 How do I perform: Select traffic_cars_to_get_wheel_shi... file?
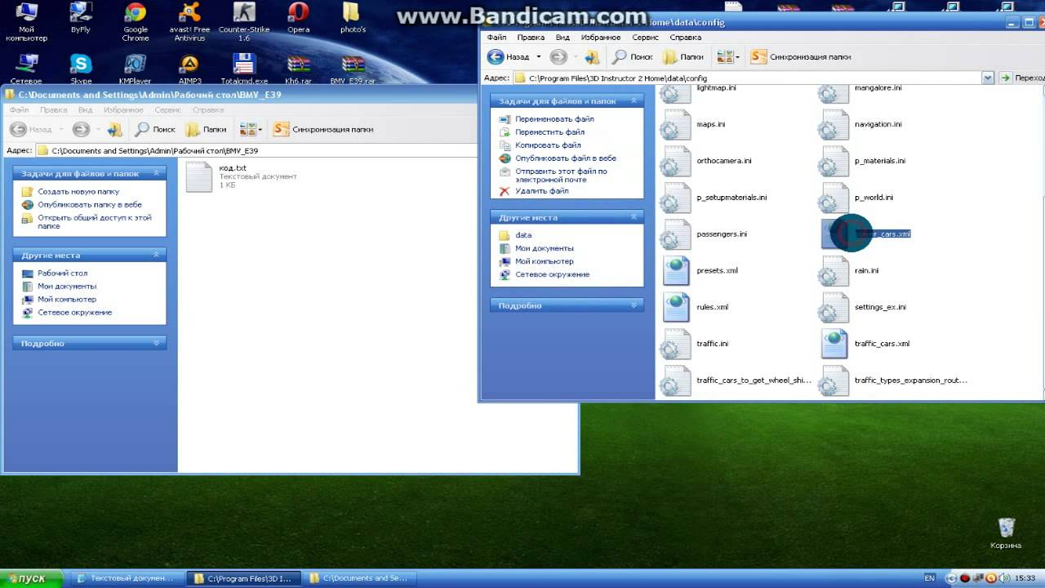click(x=736, y=381)
